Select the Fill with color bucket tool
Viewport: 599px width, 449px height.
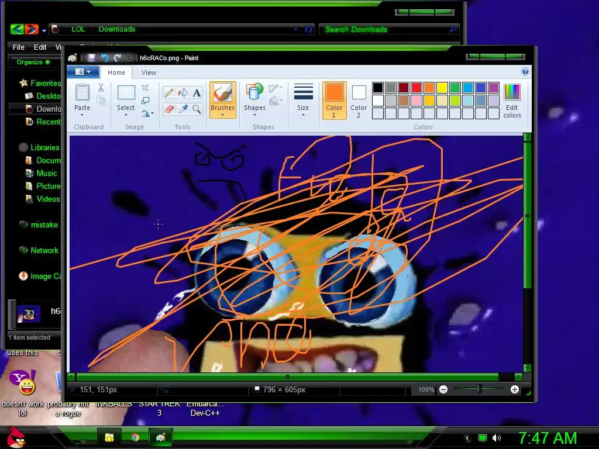183,93
